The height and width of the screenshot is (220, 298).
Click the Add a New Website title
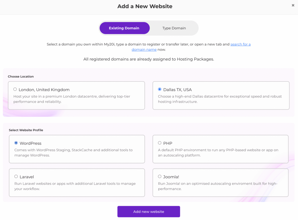[x=145, y=6]
